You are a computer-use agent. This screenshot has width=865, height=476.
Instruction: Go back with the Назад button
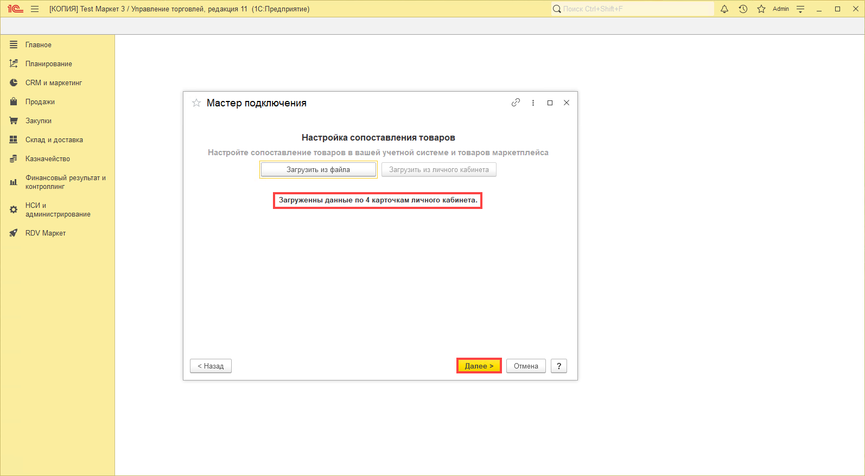pyautogui.click(x=211, y=366)
